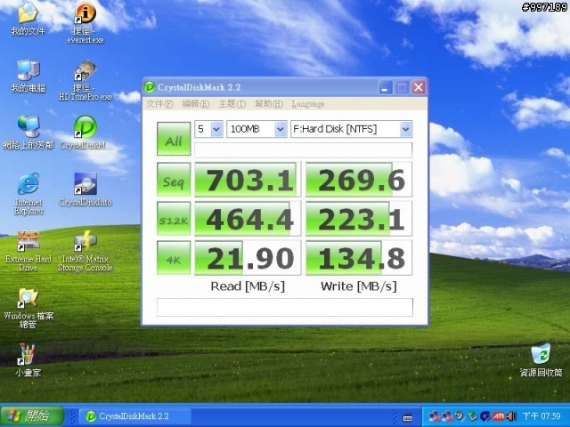Click the 512K write result 223.1
Image resolution: width=570 pixels, height=427 pixels.
click(359, 219)
